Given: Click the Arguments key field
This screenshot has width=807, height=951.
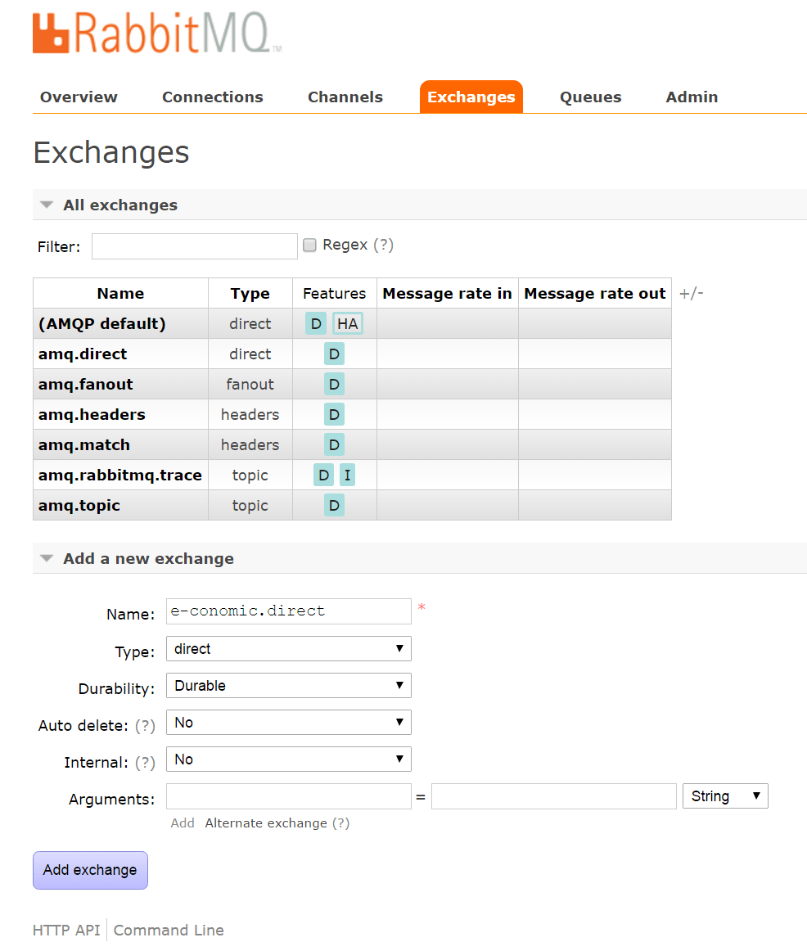Looking at the screenshot, I should [289, 796].
